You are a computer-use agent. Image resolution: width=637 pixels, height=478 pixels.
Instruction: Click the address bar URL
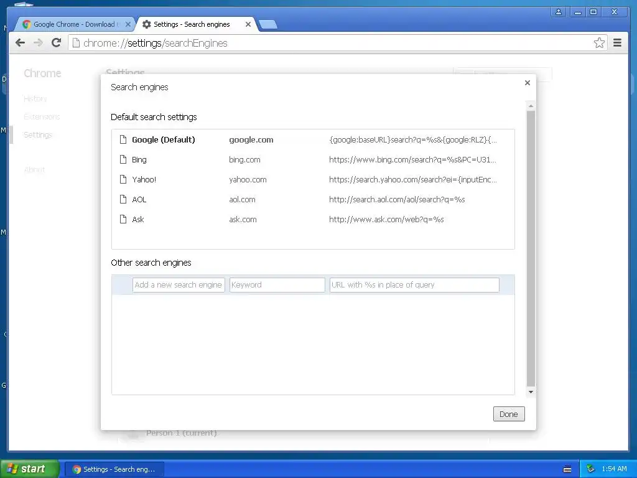tap(155, 43)
